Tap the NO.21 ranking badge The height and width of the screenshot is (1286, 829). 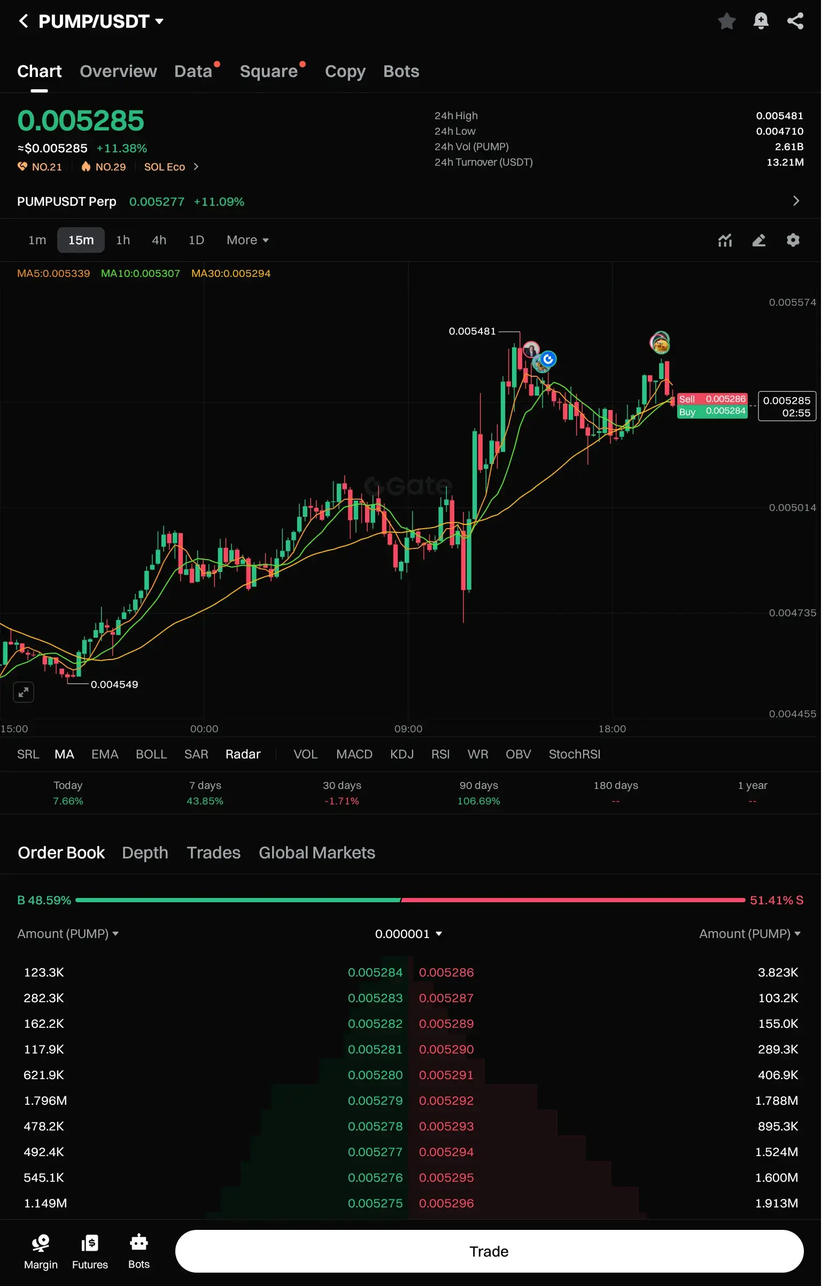40,167
